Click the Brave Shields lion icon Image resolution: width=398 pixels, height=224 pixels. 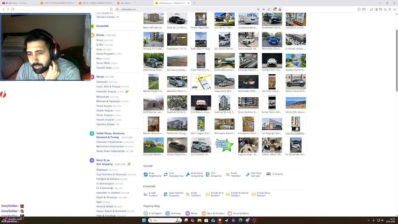coord(275,9)
